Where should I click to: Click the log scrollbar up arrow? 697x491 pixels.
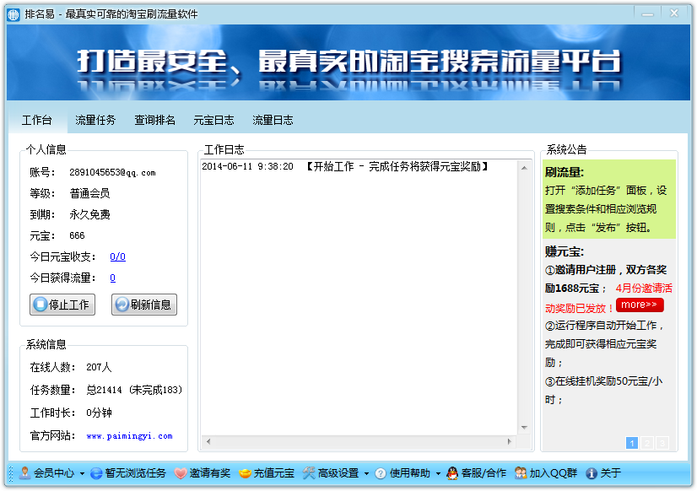pyautogui.click(x=525, y=168)
